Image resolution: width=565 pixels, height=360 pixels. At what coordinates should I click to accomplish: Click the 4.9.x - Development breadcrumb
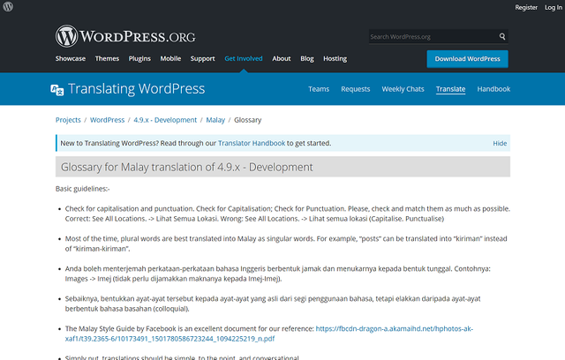pos(165,120)
